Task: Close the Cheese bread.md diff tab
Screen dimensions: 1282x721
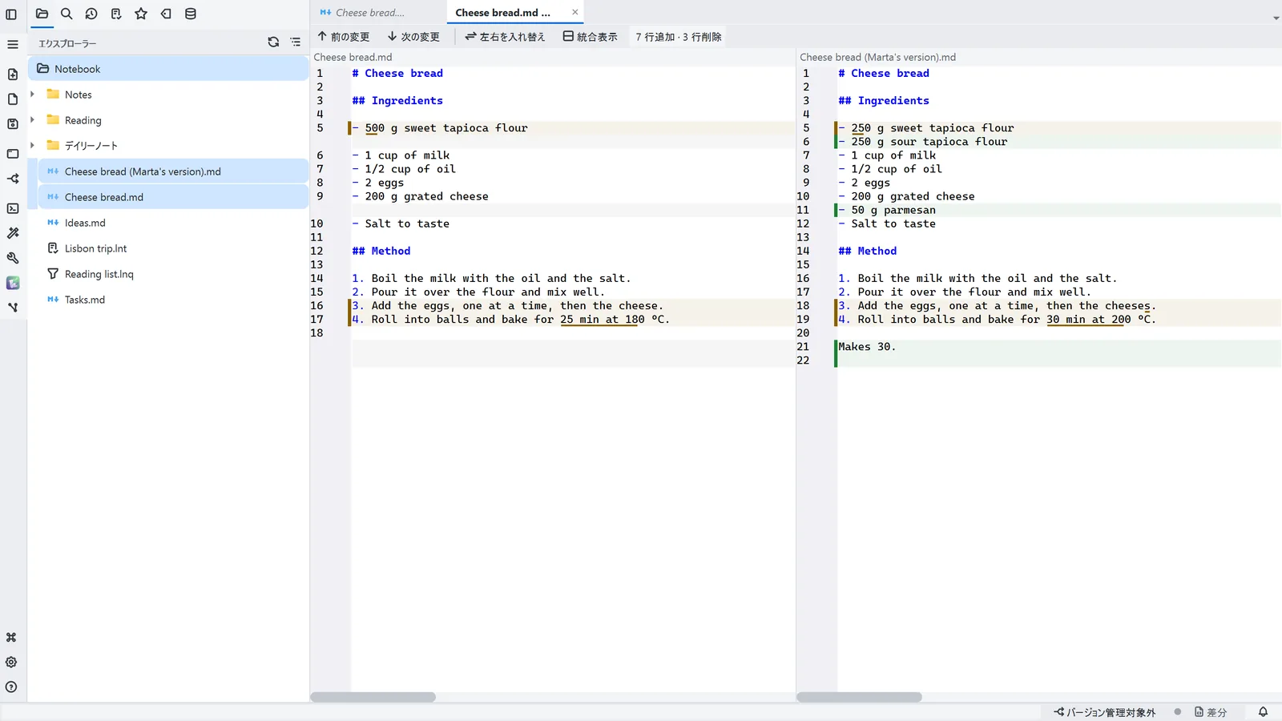Action: click(574, 13)
